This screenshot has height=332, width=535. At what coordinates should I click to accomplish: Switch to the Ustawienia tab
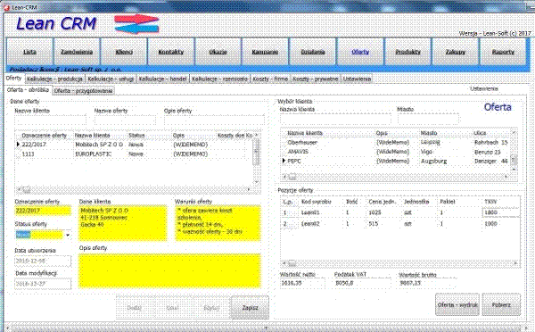(x=357, y=79)
